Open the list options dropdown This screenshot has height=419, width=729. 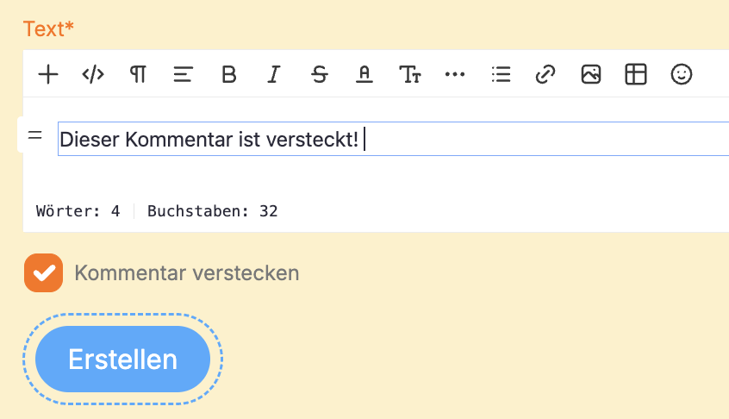(501, 75)
